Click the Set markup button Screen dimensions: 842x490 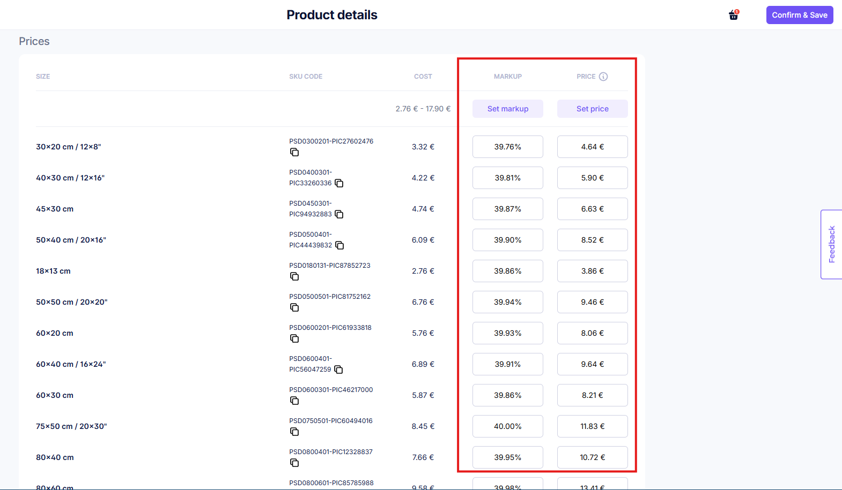(x=508, y=109)
